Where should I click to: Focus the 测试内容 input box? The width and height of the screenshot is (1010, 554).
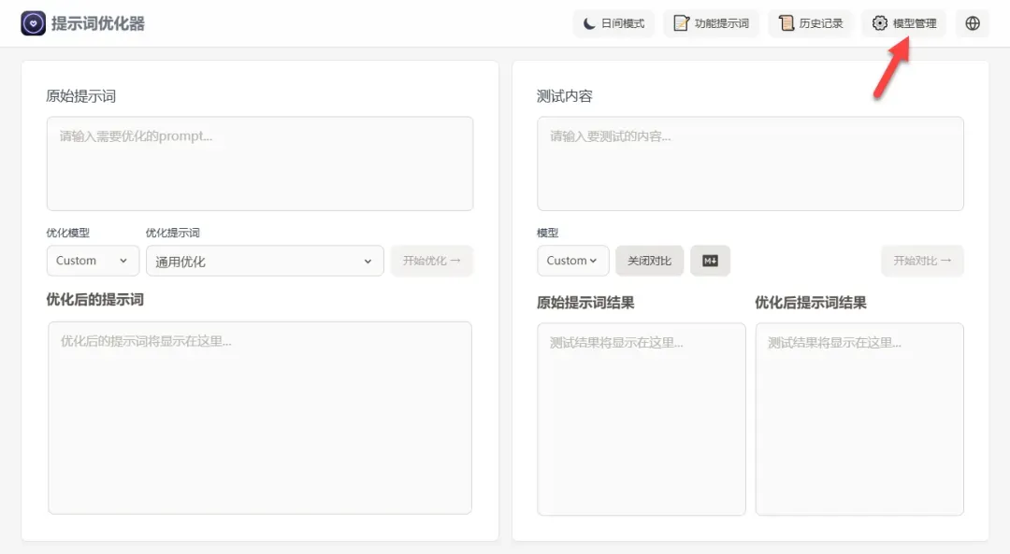[x=750, y=163]
